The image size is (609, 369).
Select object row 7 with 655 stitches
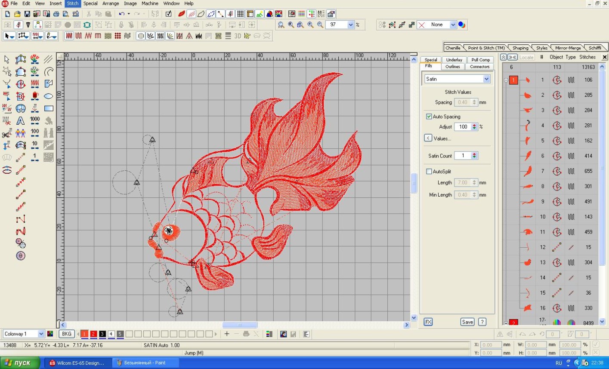point(554,171)
